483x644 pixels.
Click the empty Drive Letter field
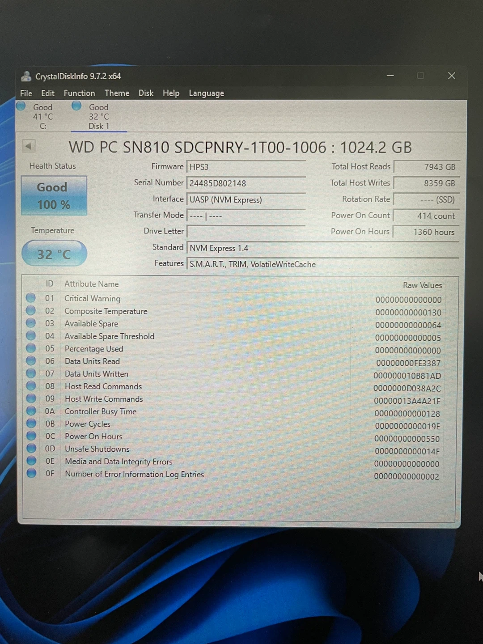pos(246,232)
